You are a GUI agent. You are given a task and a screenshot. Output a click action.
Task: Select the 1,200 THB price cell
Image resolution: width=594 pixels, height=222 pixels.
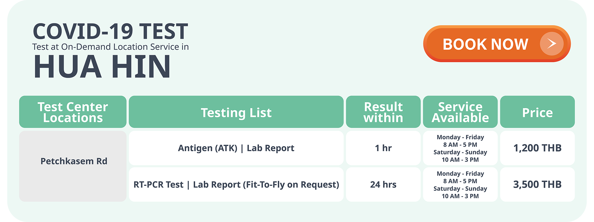[537, 148]
